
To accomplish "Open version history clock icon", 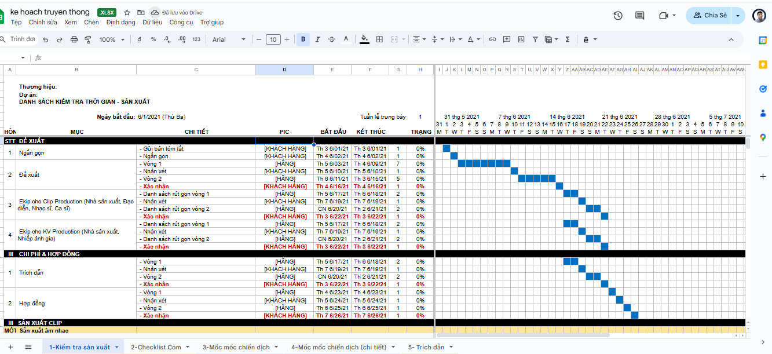I will [x=618, y=16].
